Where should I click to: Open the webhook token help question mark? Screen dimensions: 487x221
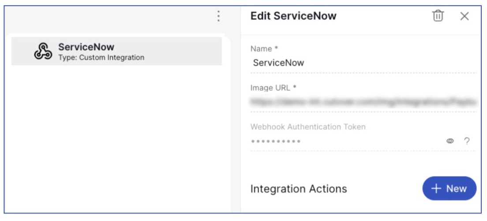467,141
